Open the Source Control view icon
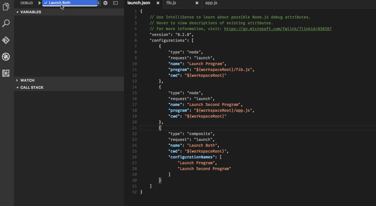 pos(6,40)
